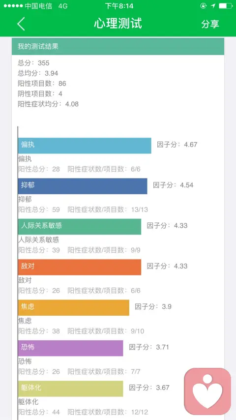Tap the 分享 share button

click(210, 24)
